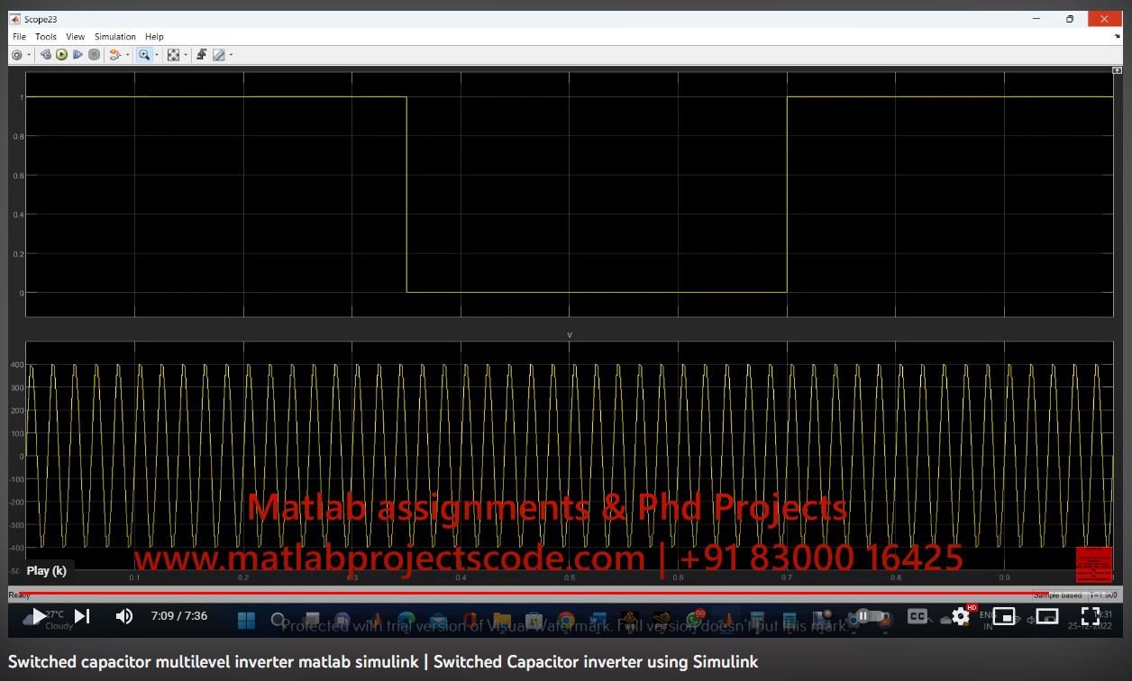Click the Scale axes limits icon

pyautogui.click(x=173, y=55)
